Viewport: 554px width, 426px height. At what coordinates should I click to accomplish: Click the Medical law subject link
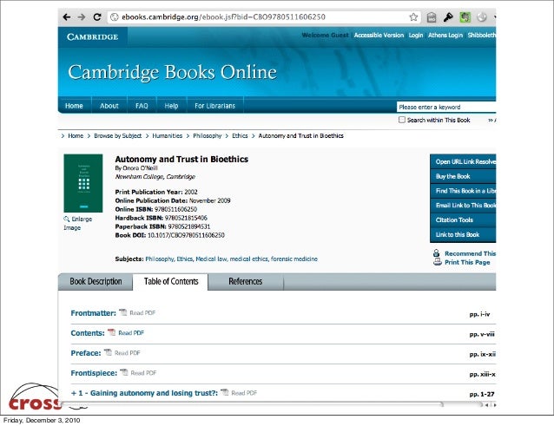[211, 259]
